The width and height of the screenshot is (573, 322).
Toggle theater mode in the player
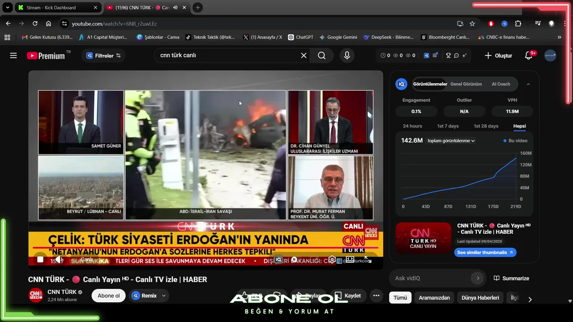coord(350,259)
